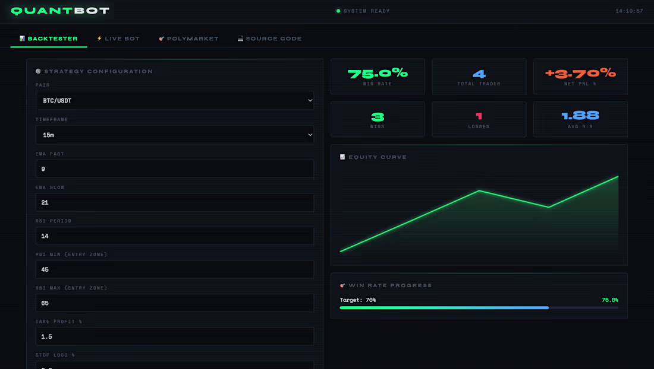Click the QUANTBOT logo

point(60,11)
